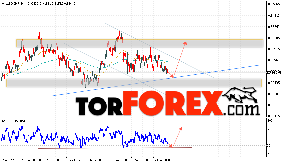The width and height of the screenshot is (282, 164).
Task: Click time axis label 19 Oct 16:00
Action: pos(75,160)
